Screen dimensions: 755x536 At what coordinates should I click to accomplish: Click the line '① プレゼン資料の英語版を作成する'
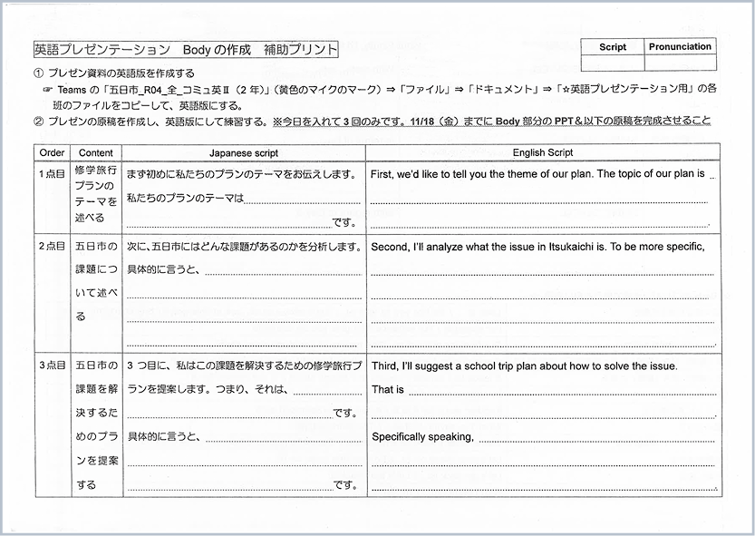click(x=114, y=73)
